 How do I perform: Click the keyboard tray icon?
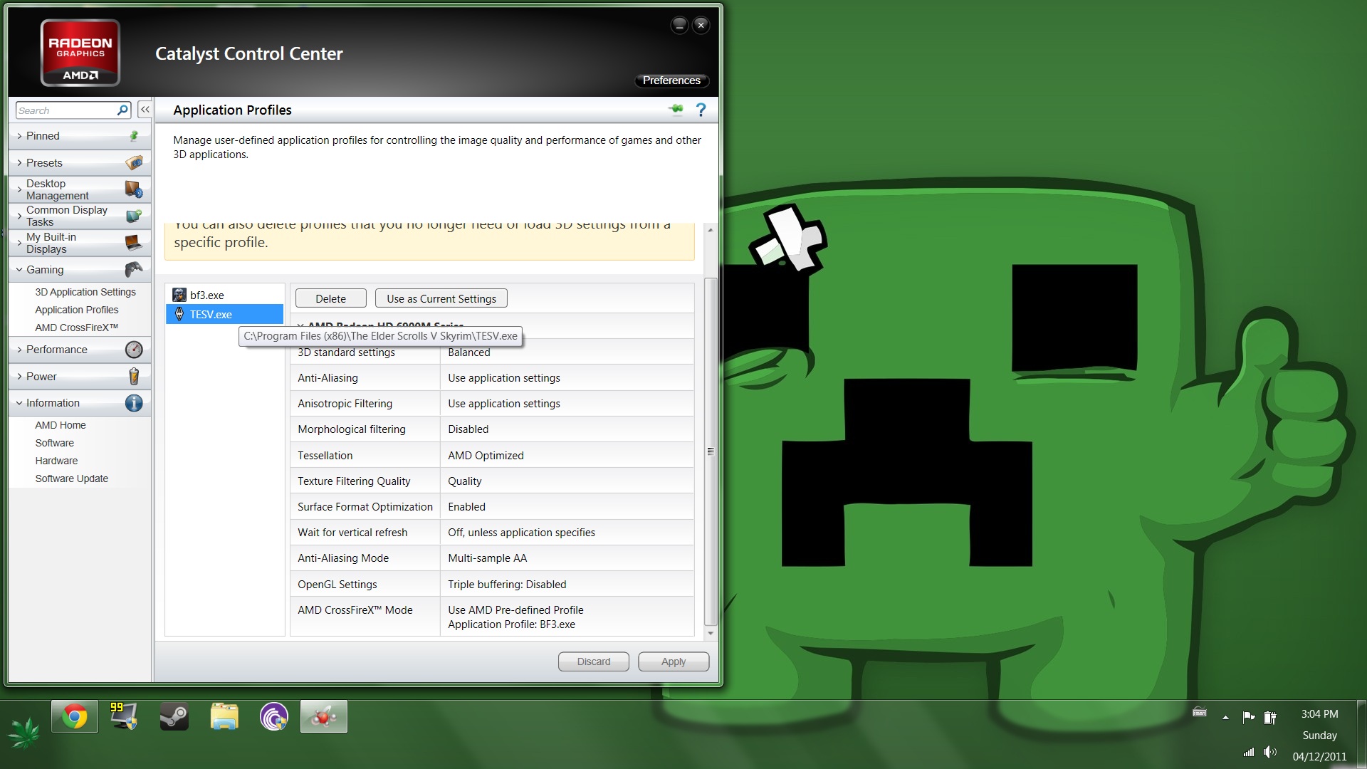coord(1200,711)
